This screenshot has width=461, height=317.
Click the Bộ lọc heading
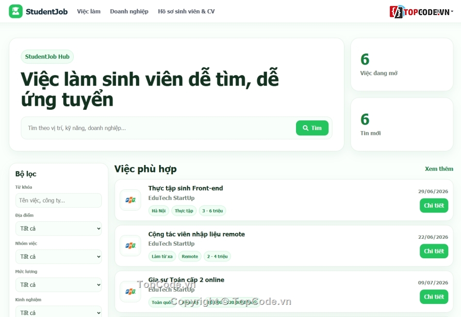point(26,174)
